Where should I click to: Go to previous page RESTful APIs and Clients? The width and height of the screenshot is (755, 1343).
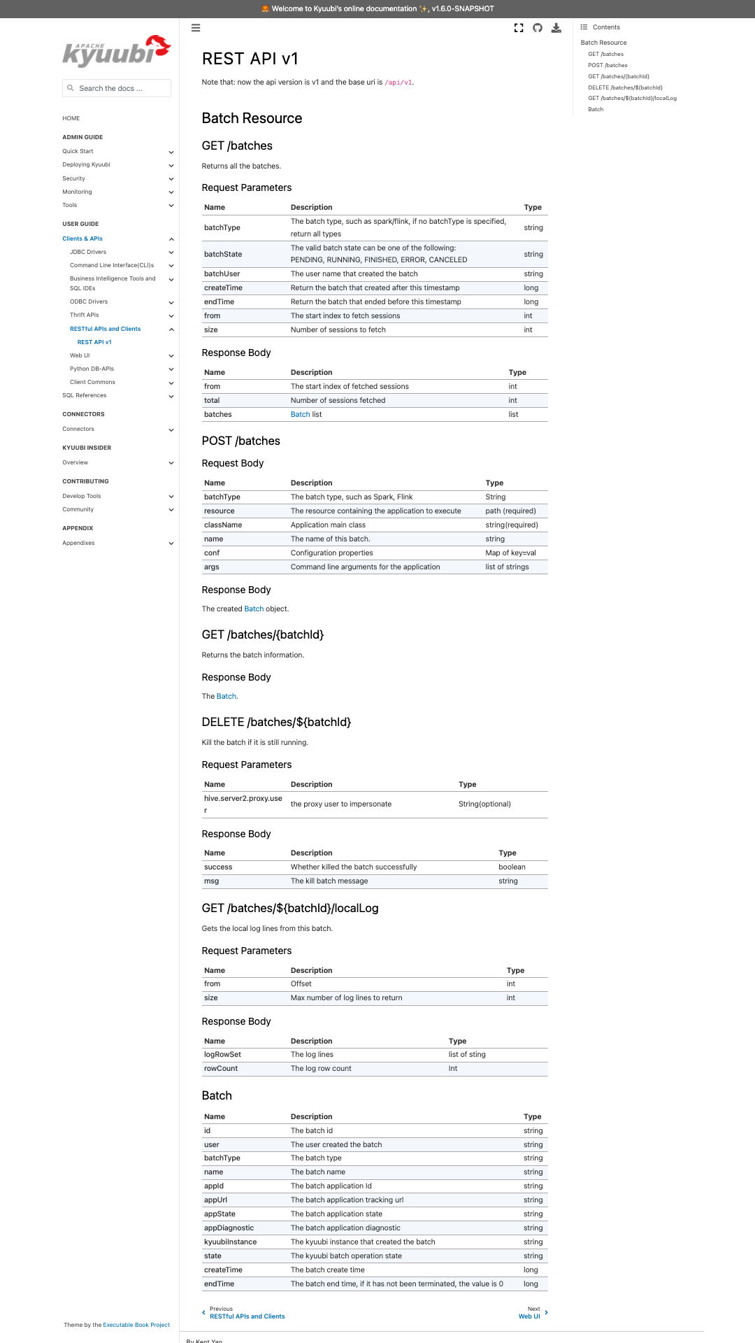coord(247,1316)
